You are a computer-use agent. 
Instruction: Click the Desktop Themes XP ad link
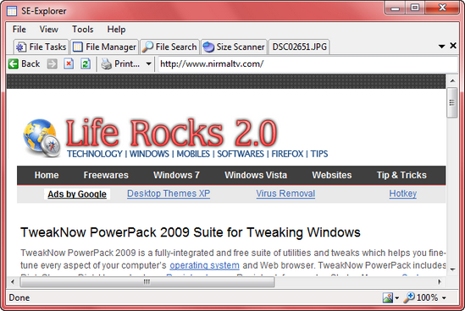169,194
